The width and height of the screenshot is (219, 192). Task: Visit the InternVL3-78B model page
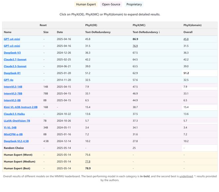(12, 94)
